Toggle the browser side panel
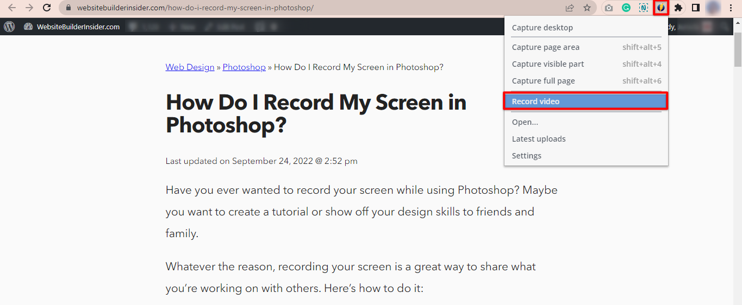742x305 pixels. (x=696, y=8)
